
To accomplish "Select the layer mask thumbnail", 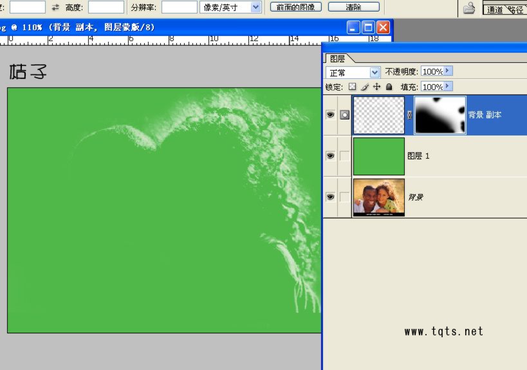I will coord(440,115).
